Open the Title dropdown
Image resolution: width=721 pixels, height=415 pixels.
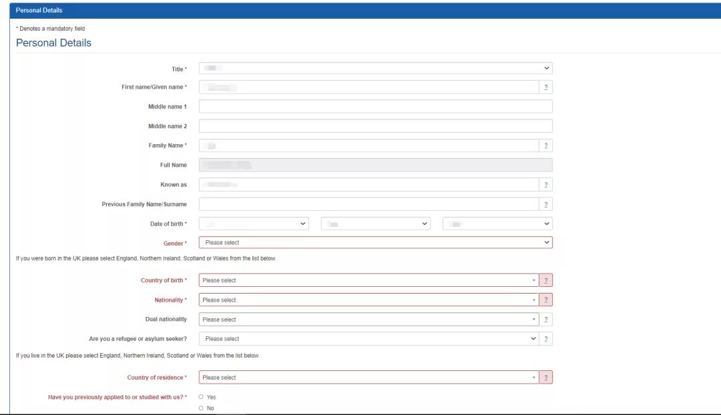click(375, 68)
